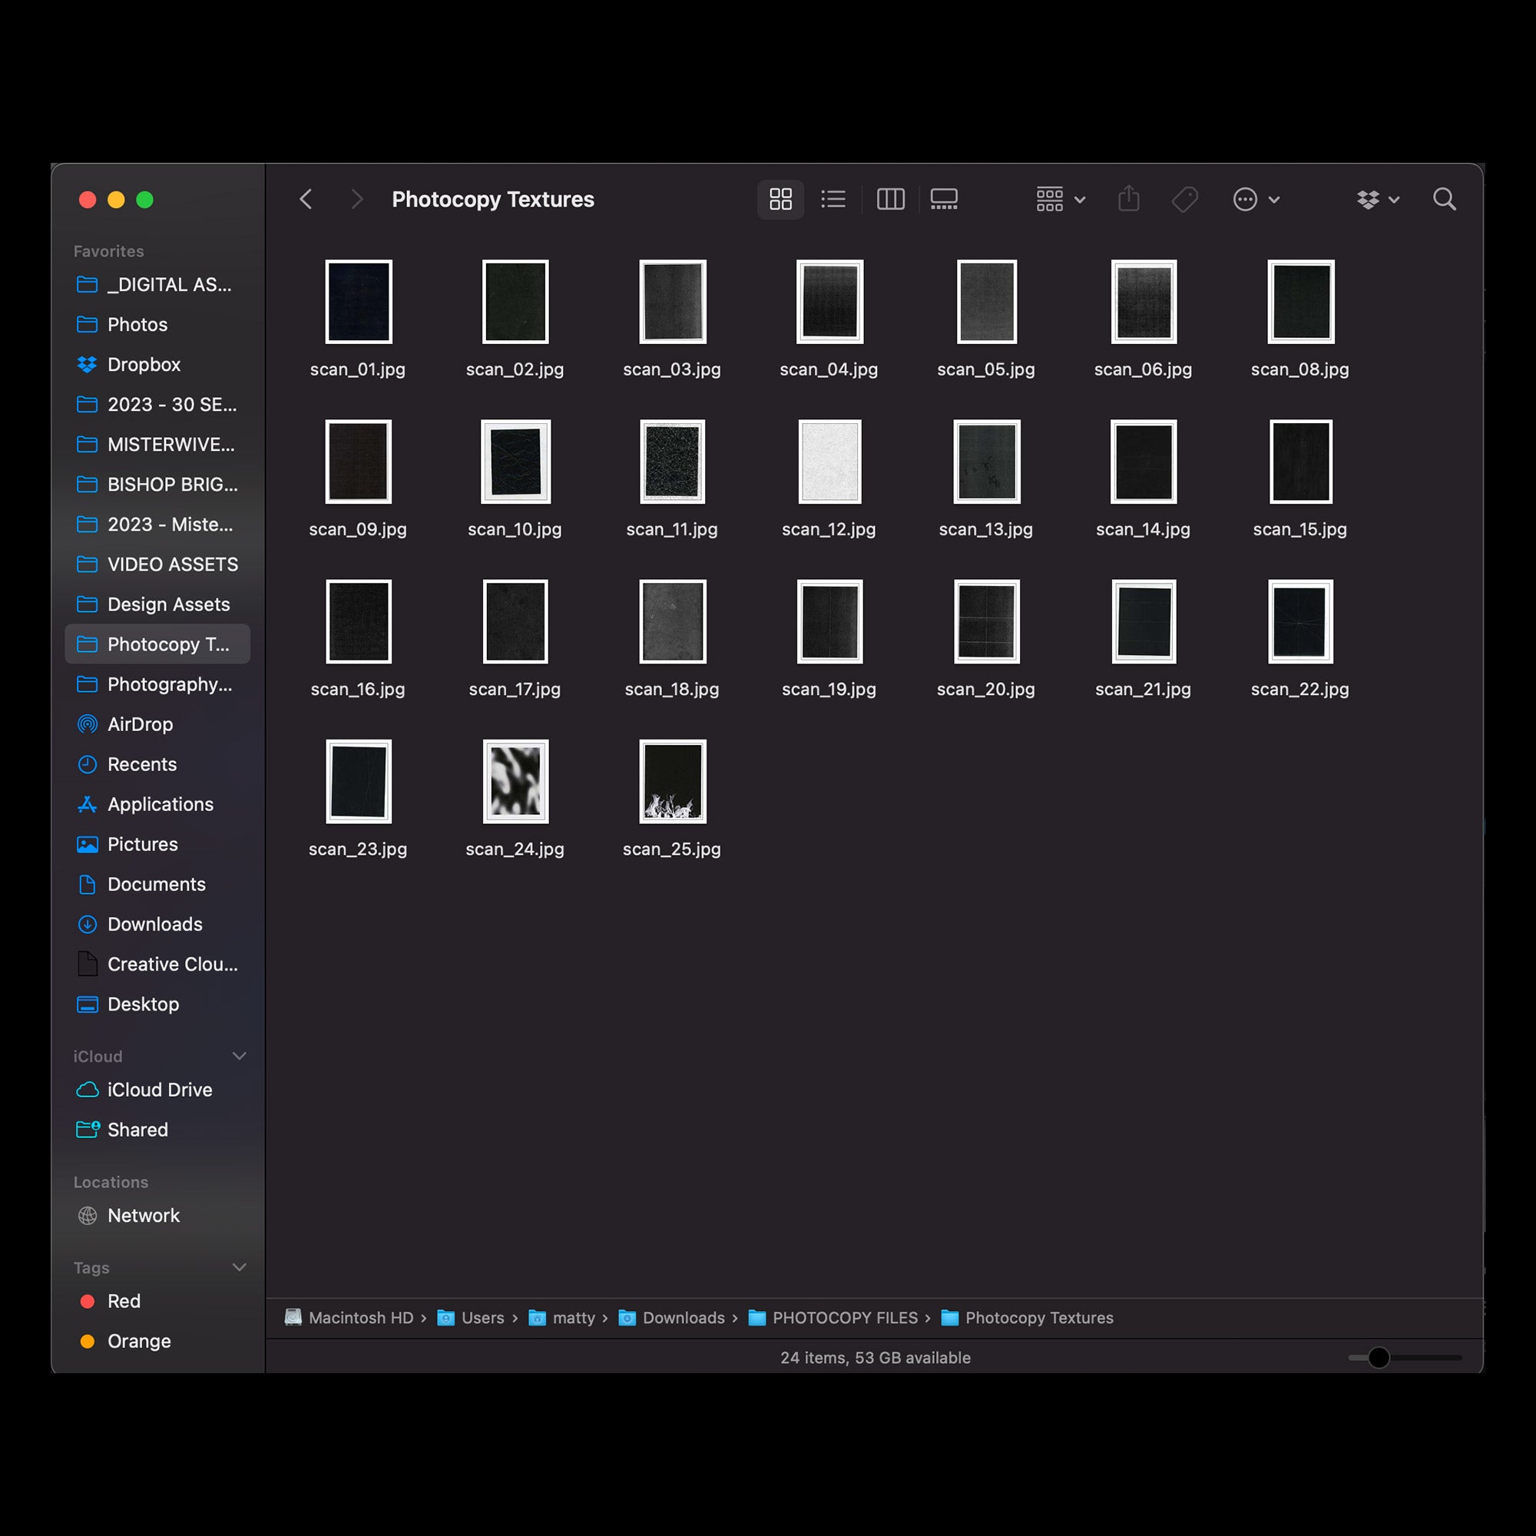The height and width of the screenshot is (1536, 1536).
Task: Switch to column view
Action: (889, 199)
